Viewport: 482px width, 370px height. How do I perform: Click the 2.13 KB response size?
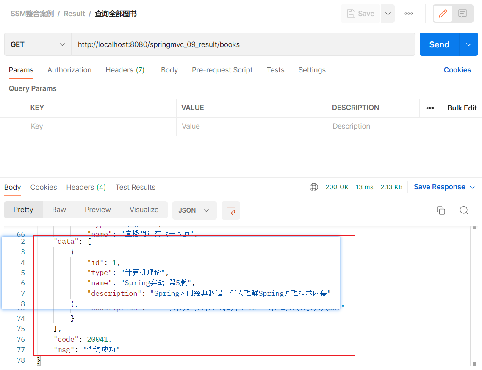(391, 187)
